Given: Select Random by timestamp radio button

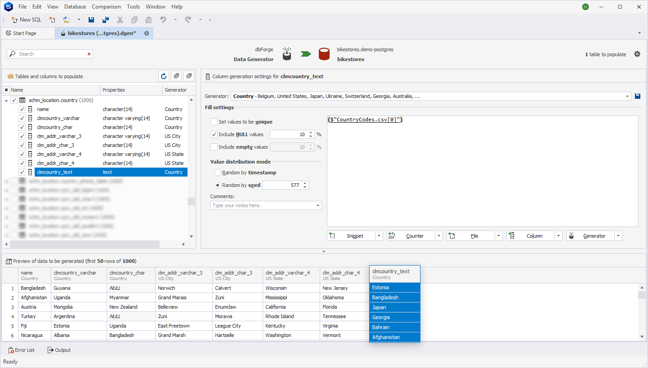Looking at the screenshot, I should pos(218,173).
